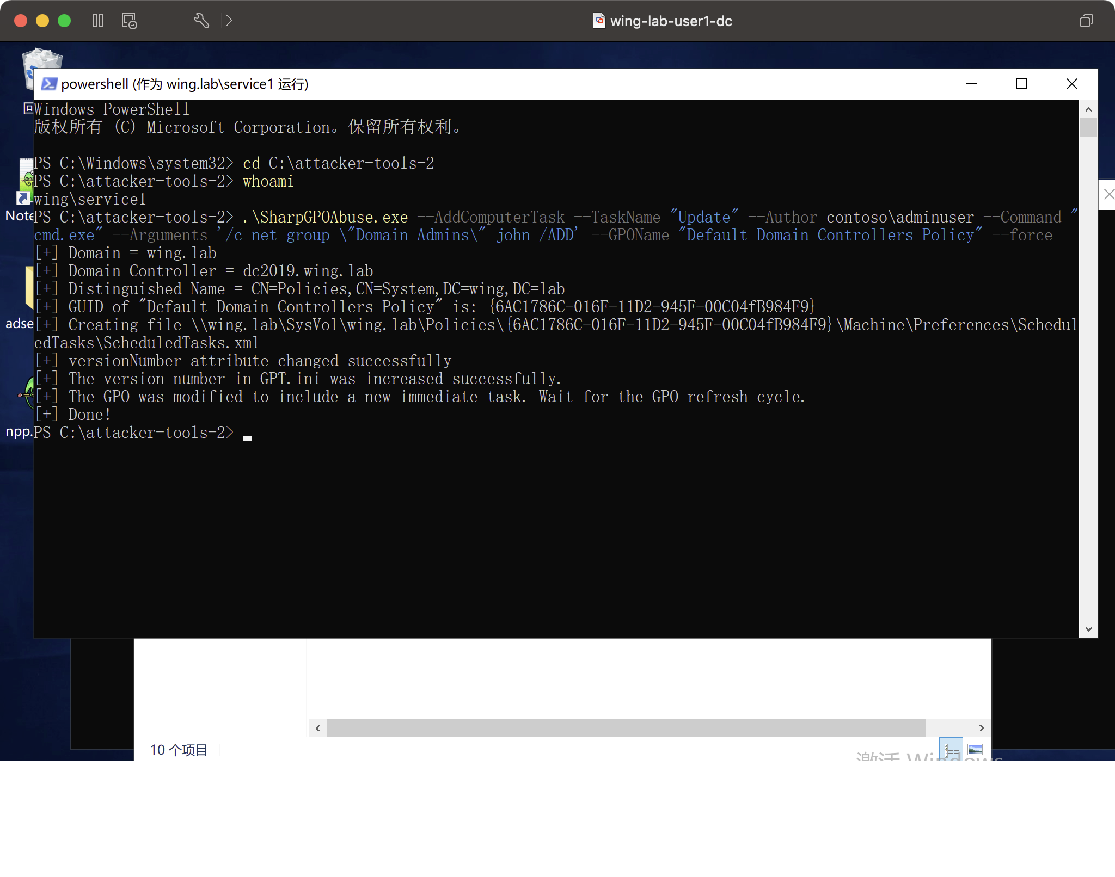Click the '[+] Done!' line

[72, 415]
